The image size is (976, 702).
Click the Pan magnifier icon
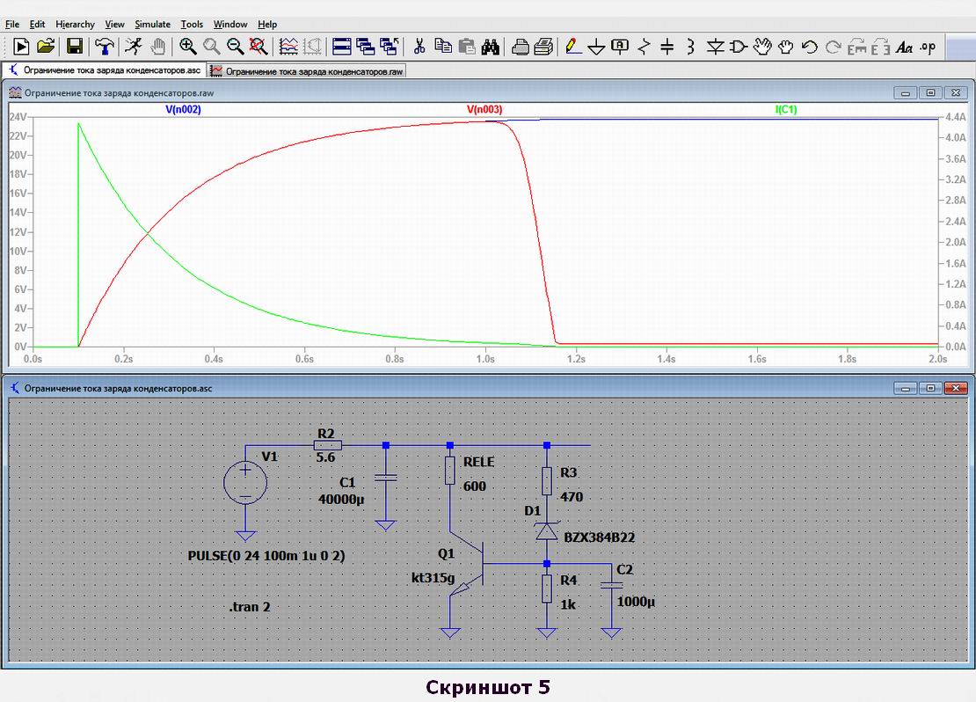tap(212, 46)
